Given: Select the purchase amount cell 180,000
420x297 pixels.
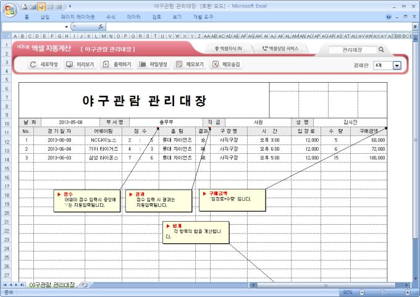Looking at the screenshot, I should 369,157.
